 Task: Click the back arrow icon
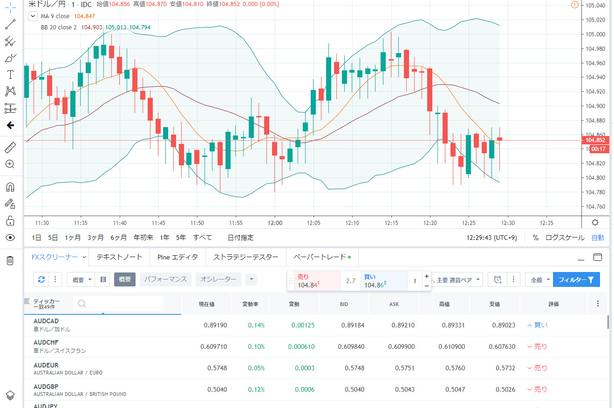click(10, 125)
